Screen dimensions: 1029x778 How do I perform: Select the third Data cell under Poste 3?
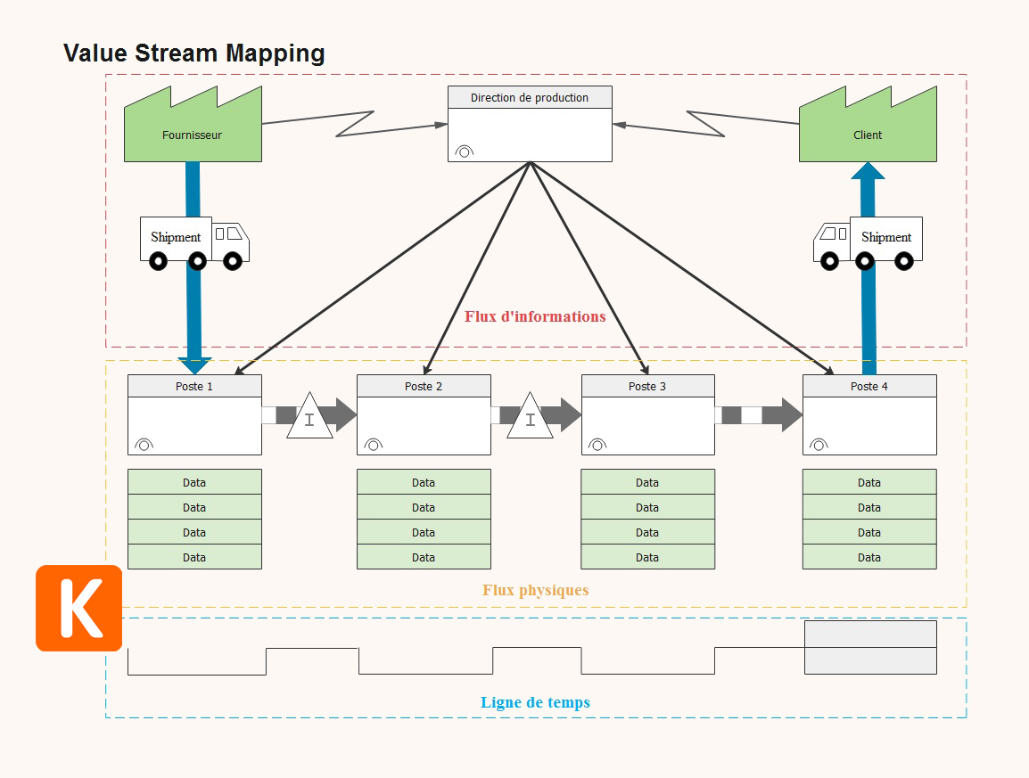(x=647, y=532)
